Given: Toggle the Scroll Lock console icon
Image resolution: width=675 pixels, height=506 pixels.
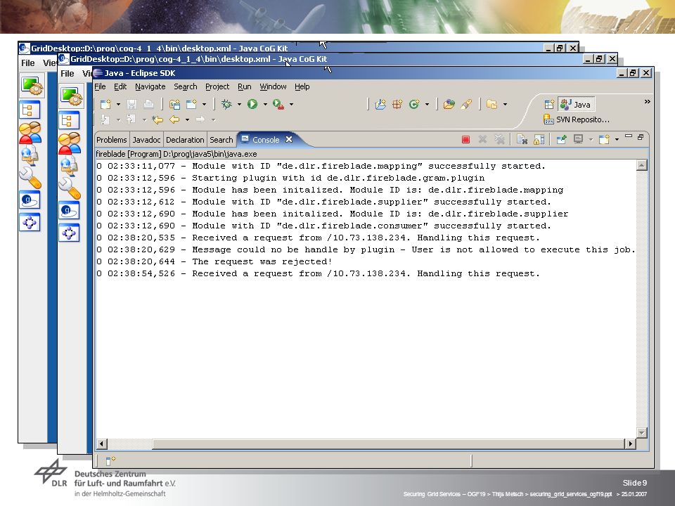Looking at the screenshot, I should click(x=539, y=139).
